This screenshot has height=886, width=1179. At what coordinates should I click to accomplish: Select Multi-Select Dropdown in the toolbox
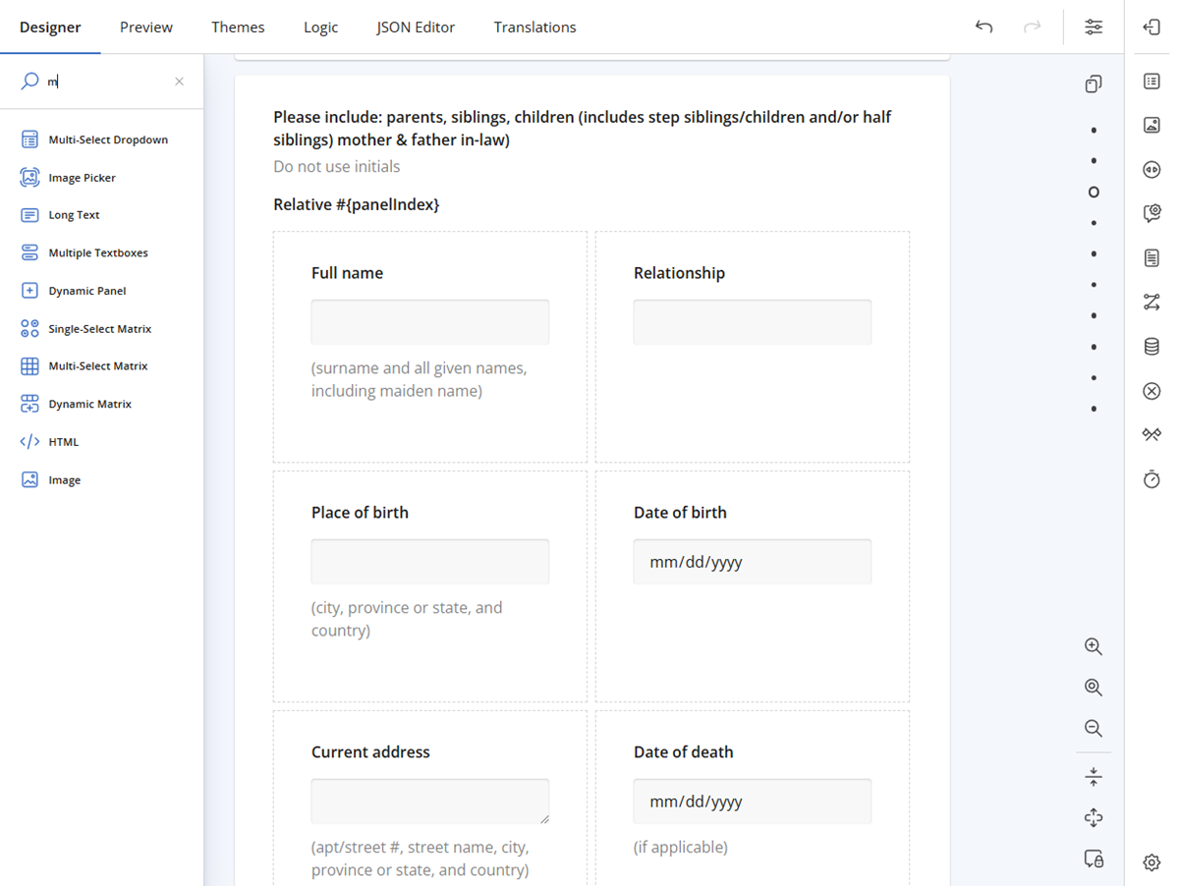coord(107,139)
